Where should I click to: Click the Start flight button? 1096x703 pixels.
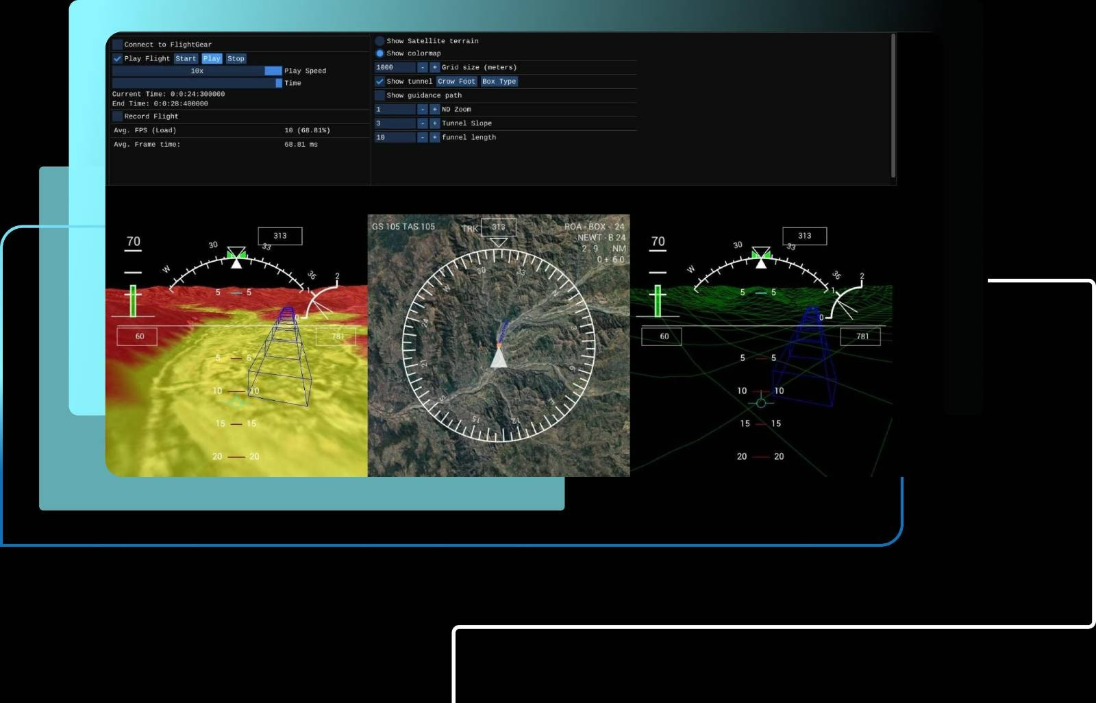pos(186,58)
